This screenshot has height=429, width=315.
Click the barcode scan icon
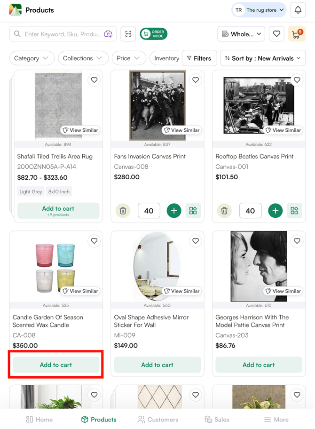(128, 34)
